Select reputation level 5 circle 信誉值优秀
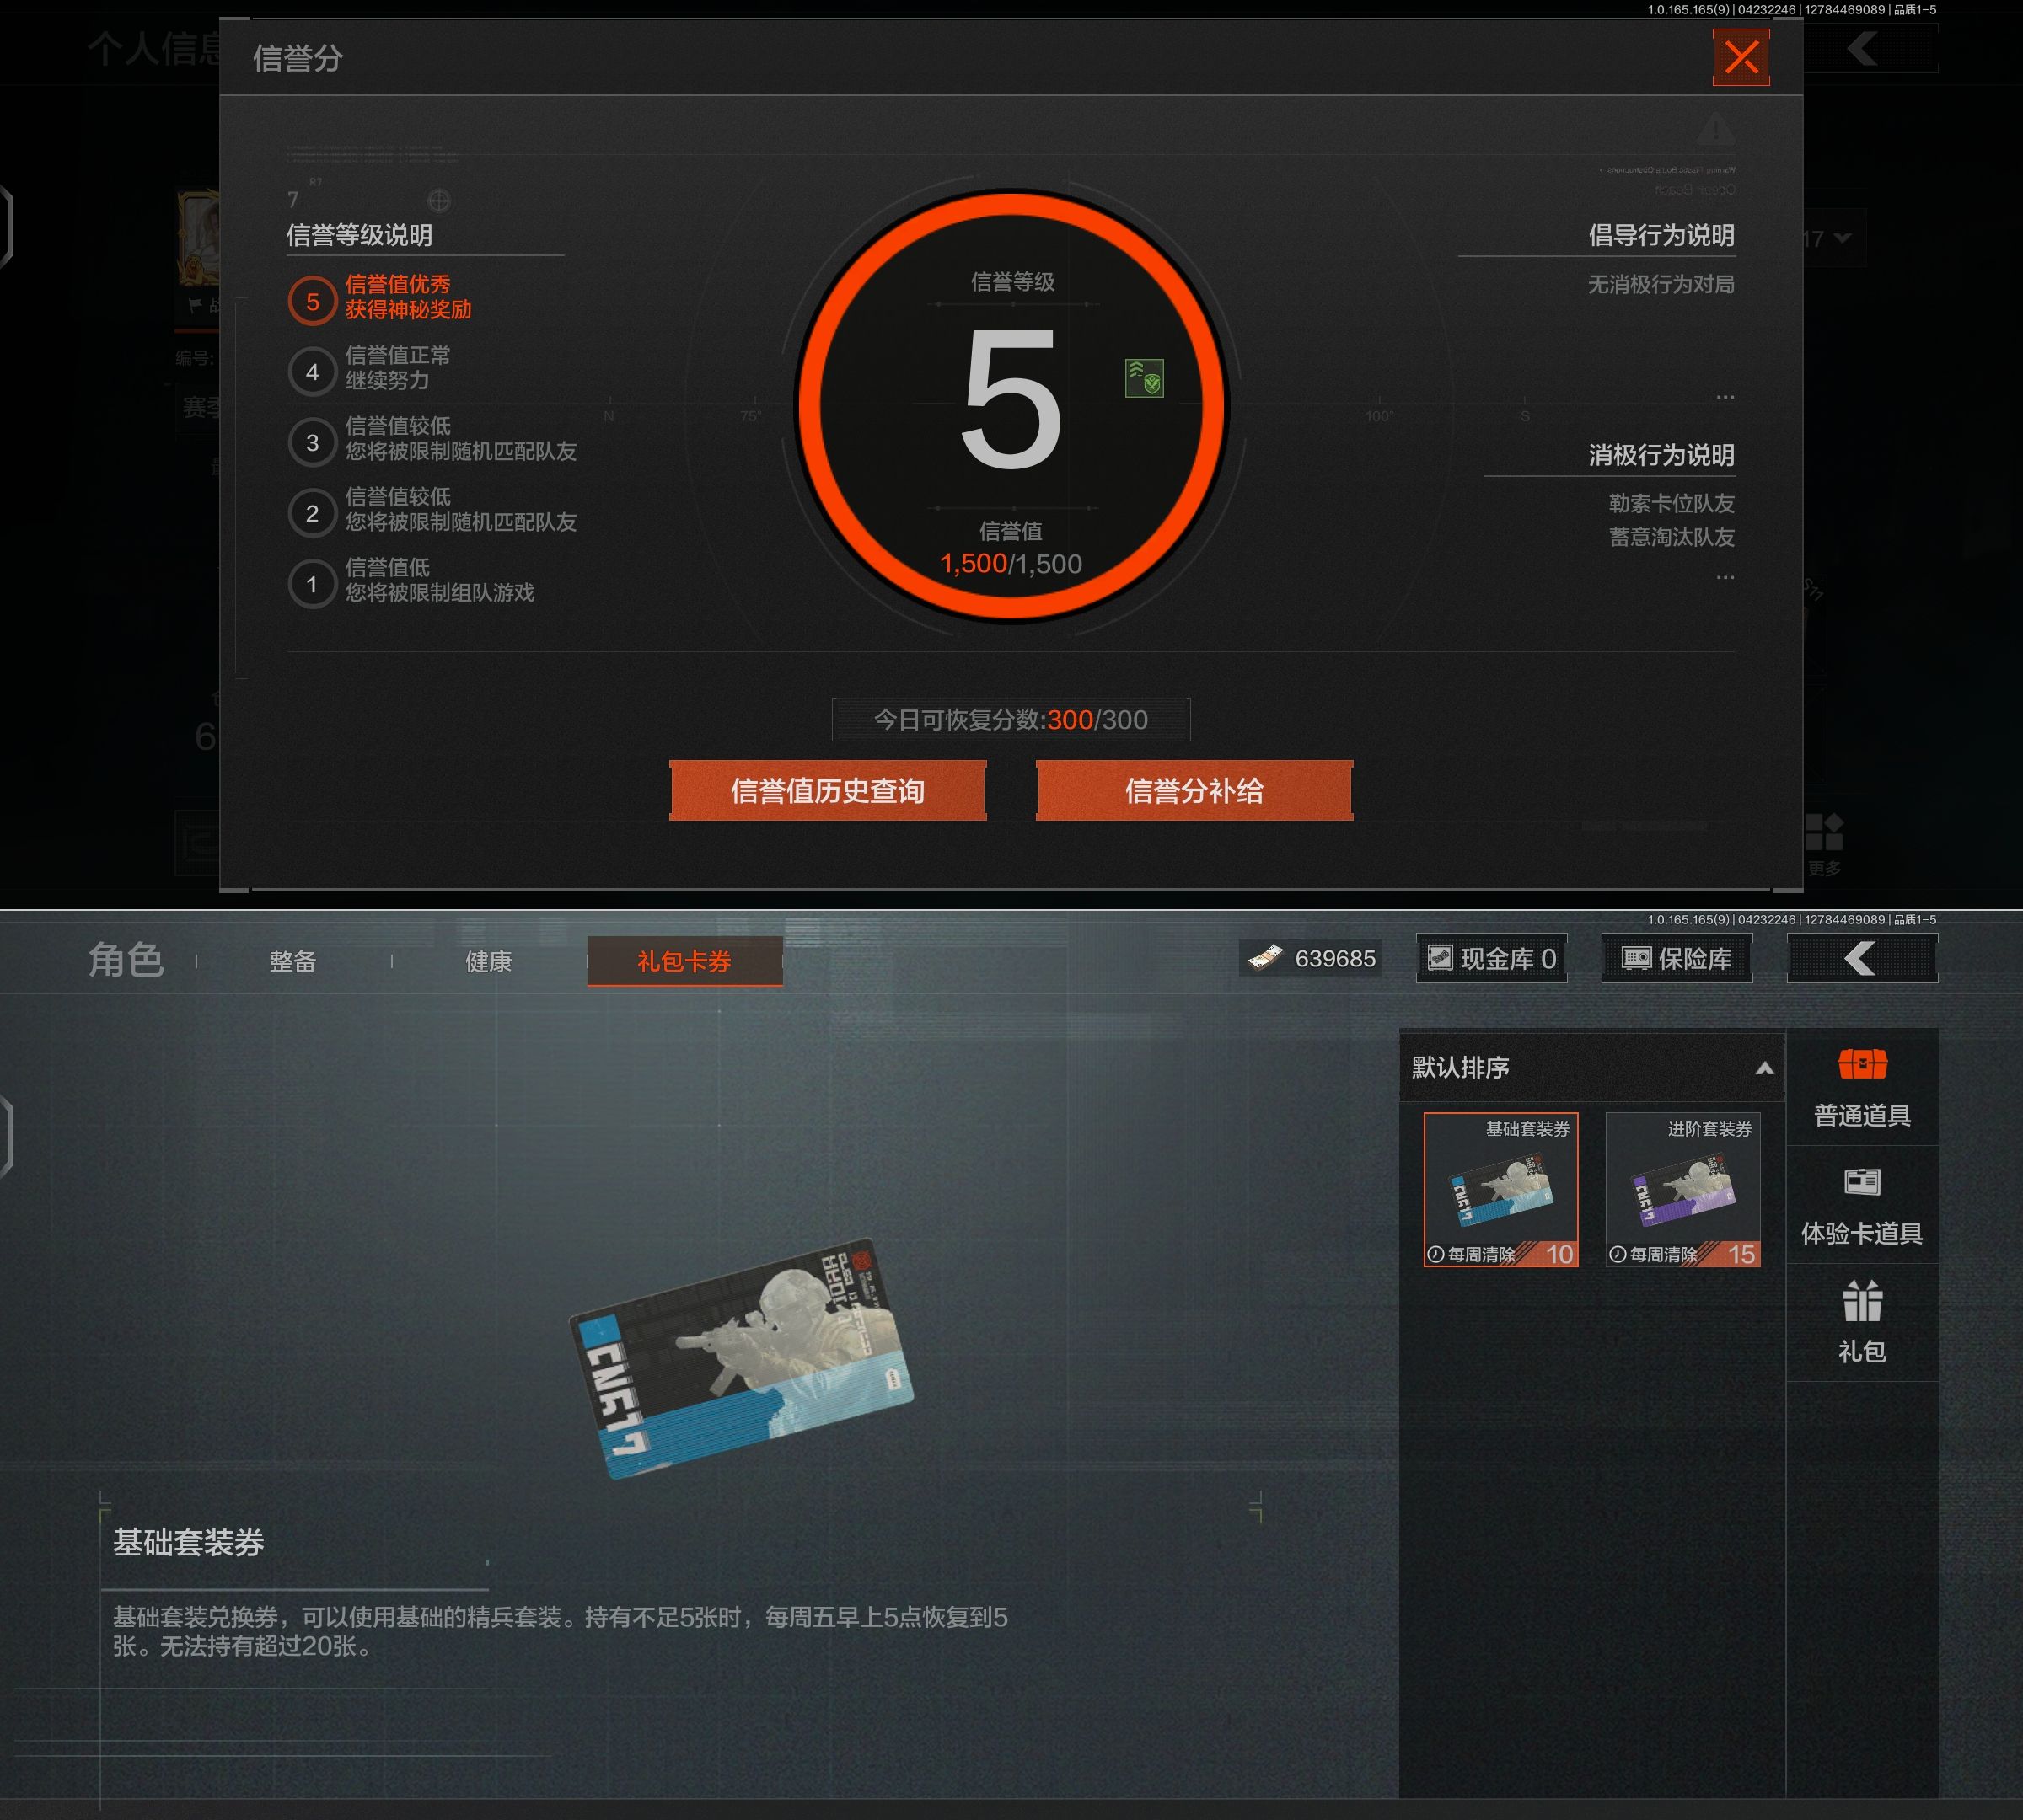 (x=312, y=301)
